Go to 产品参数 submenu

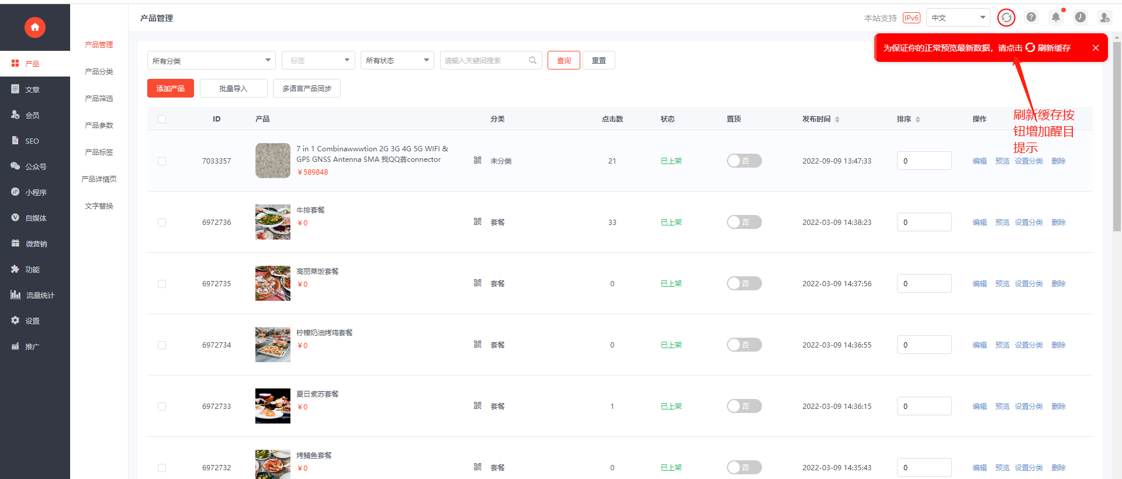(x=99, y=126)
